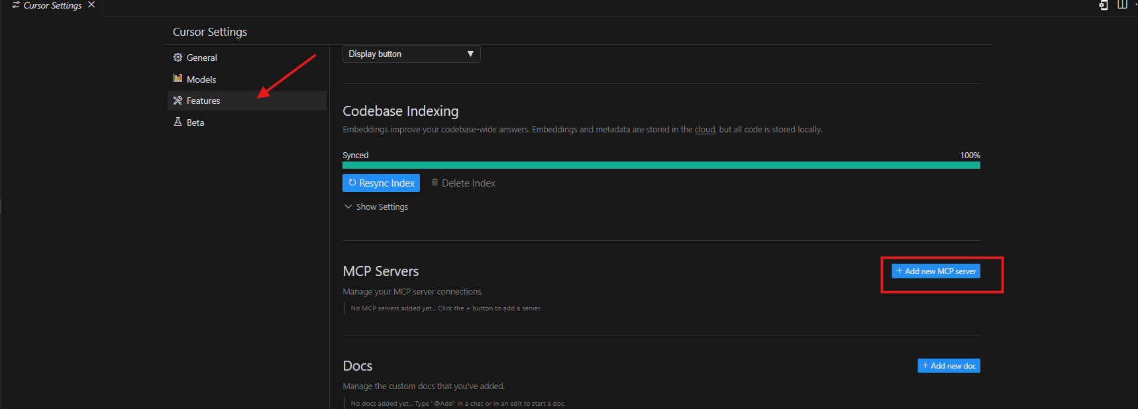Click the Cursor Settings page heading
Screen dimensions: 1138x409
click(x=210, y=32)
